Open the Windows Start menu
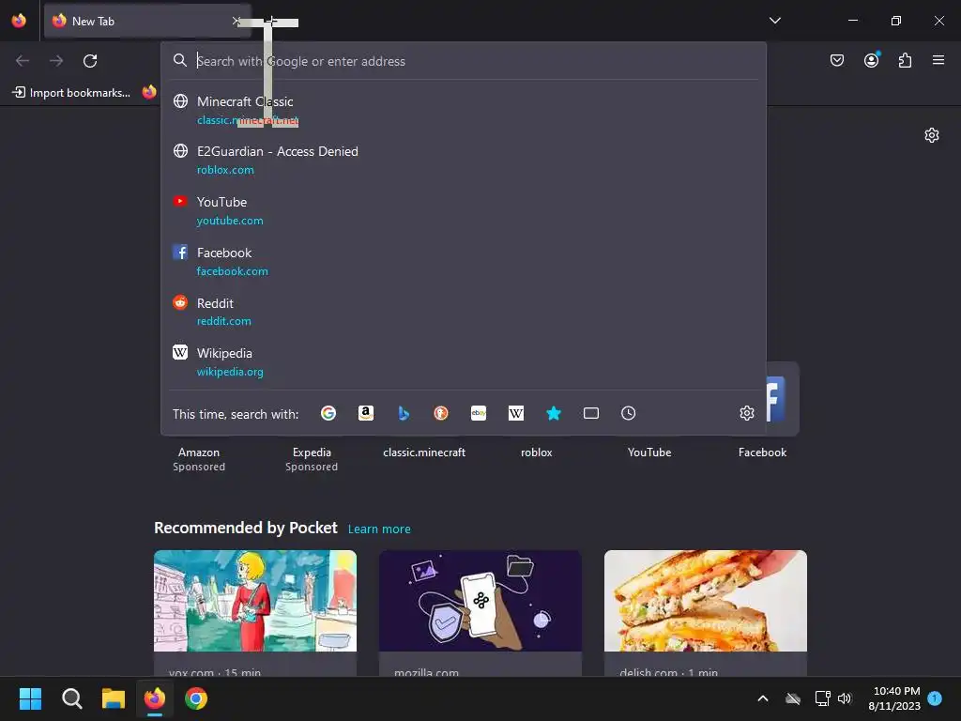 pyautogui.click(x=30, y=698)
